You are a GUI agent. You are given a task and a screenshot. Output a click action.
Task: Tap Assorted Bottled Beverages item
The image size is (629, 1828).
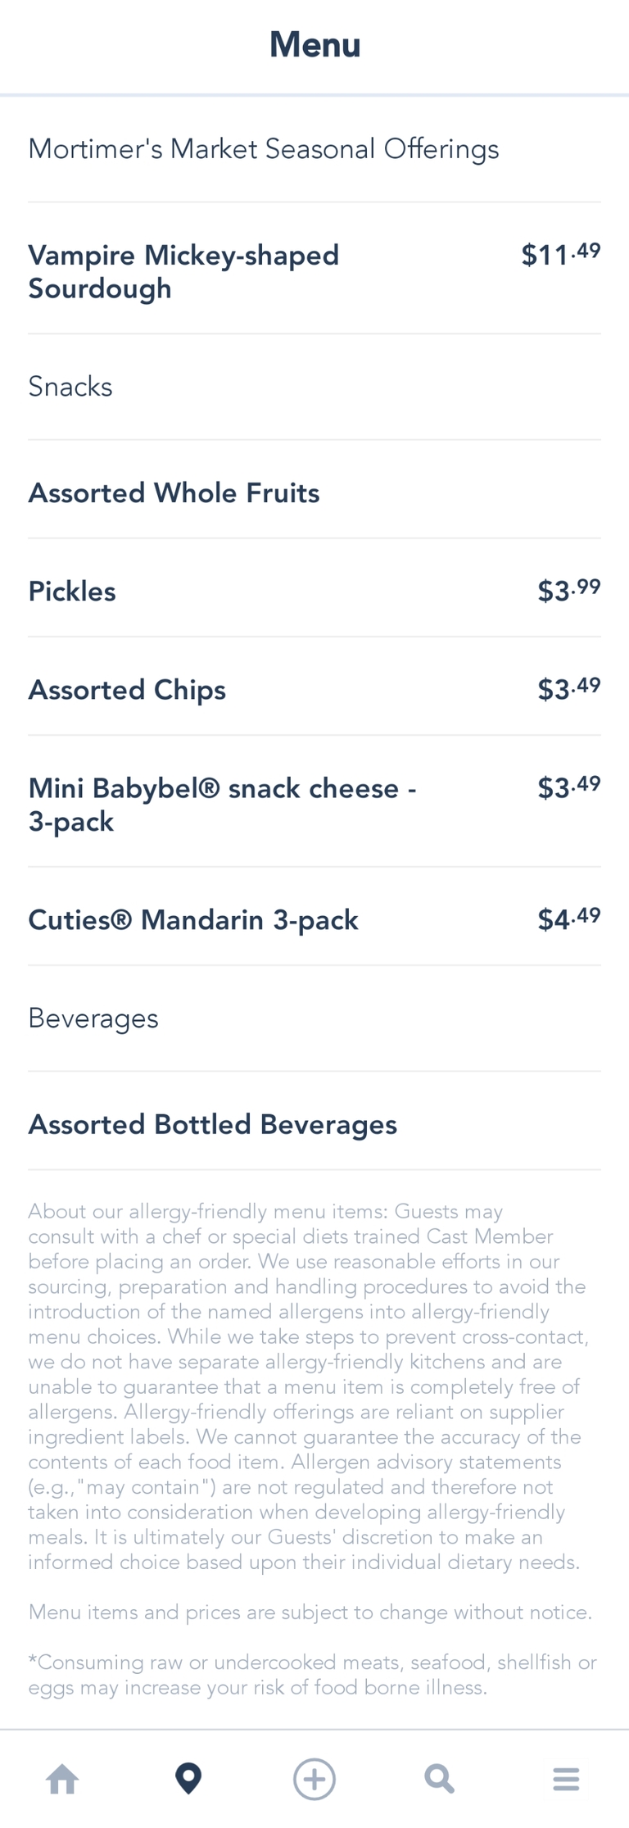point(213,1124)
